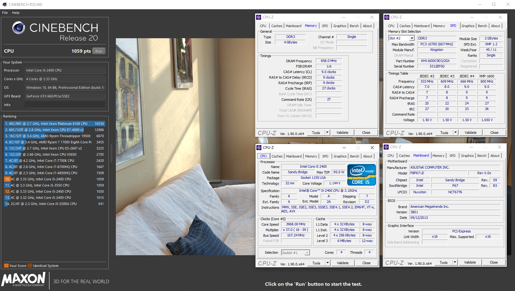The width and height of the screenshot is (515, 291).
Task: Open Graphics tab in the Memory window
Action: [x=340, y=26]
